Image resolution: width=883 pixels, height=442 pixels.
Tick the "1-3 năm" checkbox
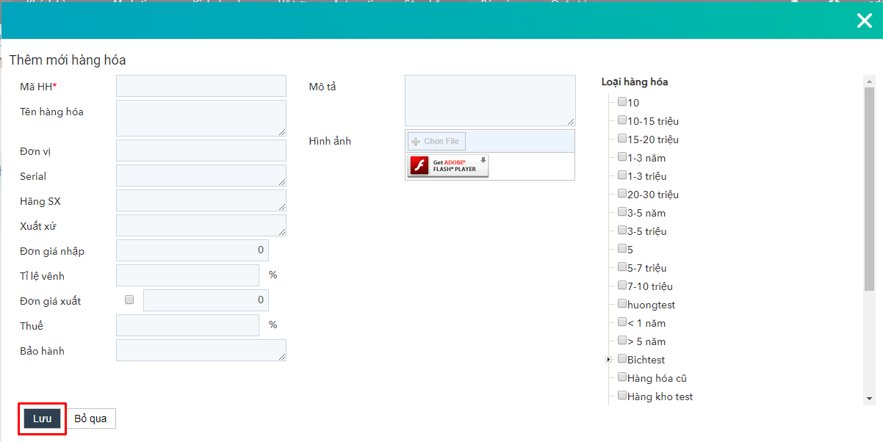coord(622,157)
